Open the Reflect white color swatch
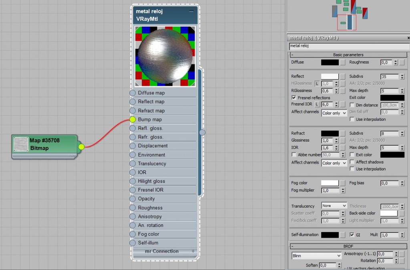 coord(330,76)
